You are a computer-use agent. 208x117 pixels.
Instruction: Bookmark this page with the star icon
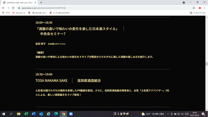pos(194,8)
